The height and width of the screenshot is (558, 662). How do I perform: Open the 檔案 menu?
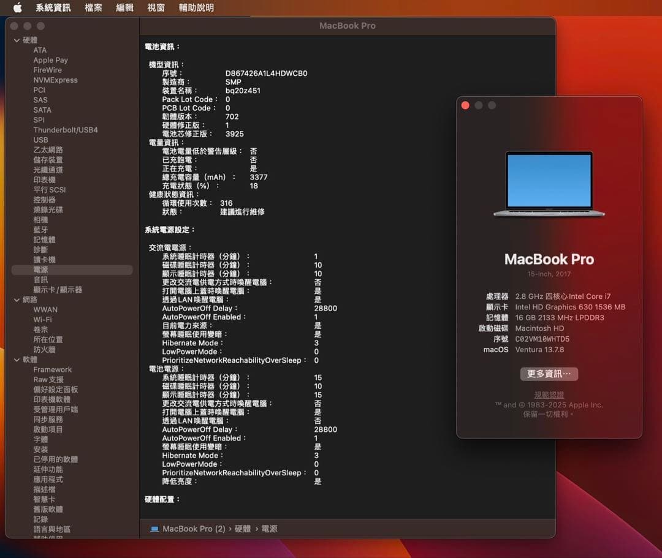[x=93, y=7]
